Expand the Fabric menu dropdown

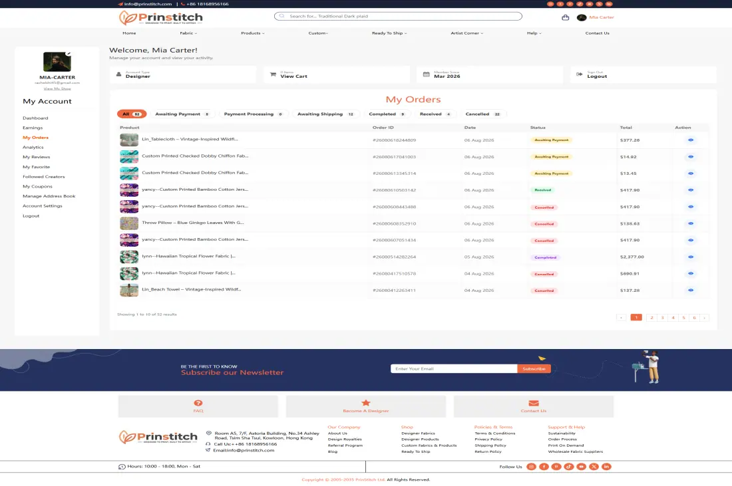pos(188,33)
